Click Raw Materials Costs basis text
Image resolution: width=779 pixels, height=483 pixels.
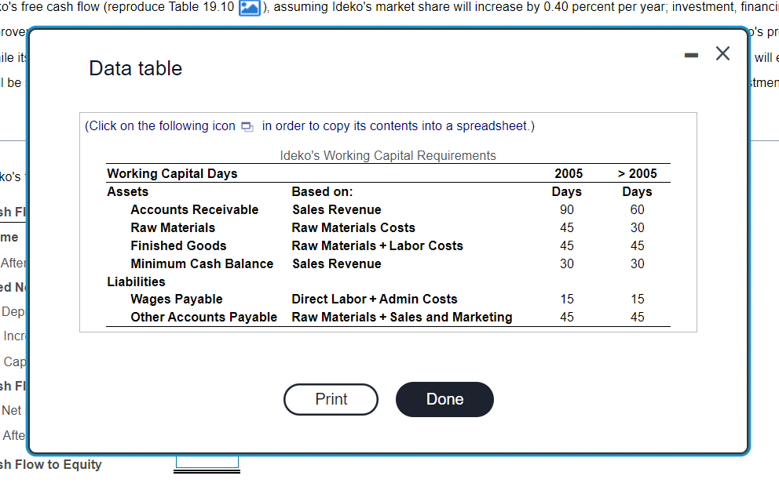point(353,227)
